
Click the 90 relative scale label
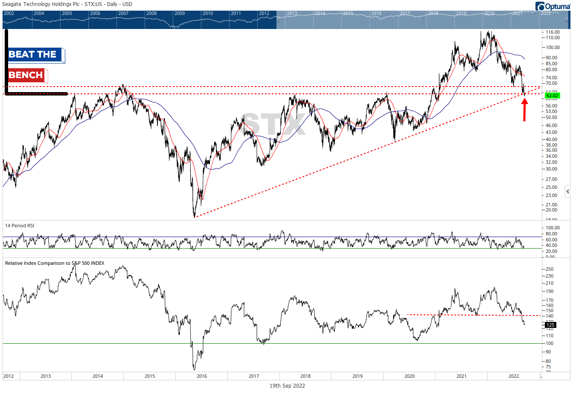click(548, 352)
